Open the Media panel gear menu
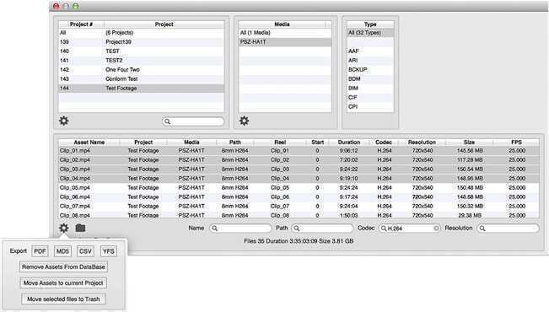This screenshot has width=549, height=312. coord(244,121)
